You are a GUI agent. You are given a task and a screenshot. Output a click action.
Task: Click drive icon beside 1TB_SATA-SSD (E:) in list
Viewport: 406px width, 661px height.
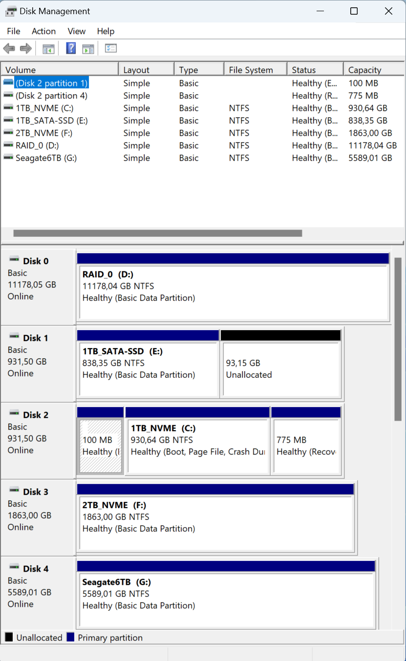(8, 121)
